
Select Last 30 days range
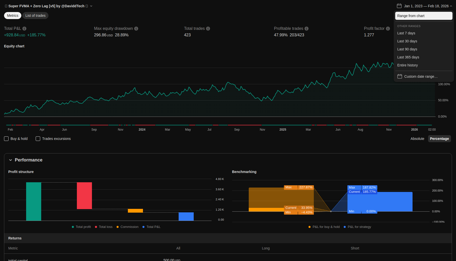tap(407, 41)
